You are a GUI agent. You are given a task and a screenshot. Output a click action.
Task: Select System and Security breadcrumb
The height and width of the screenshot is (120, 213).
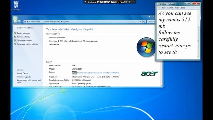point(52,22)
